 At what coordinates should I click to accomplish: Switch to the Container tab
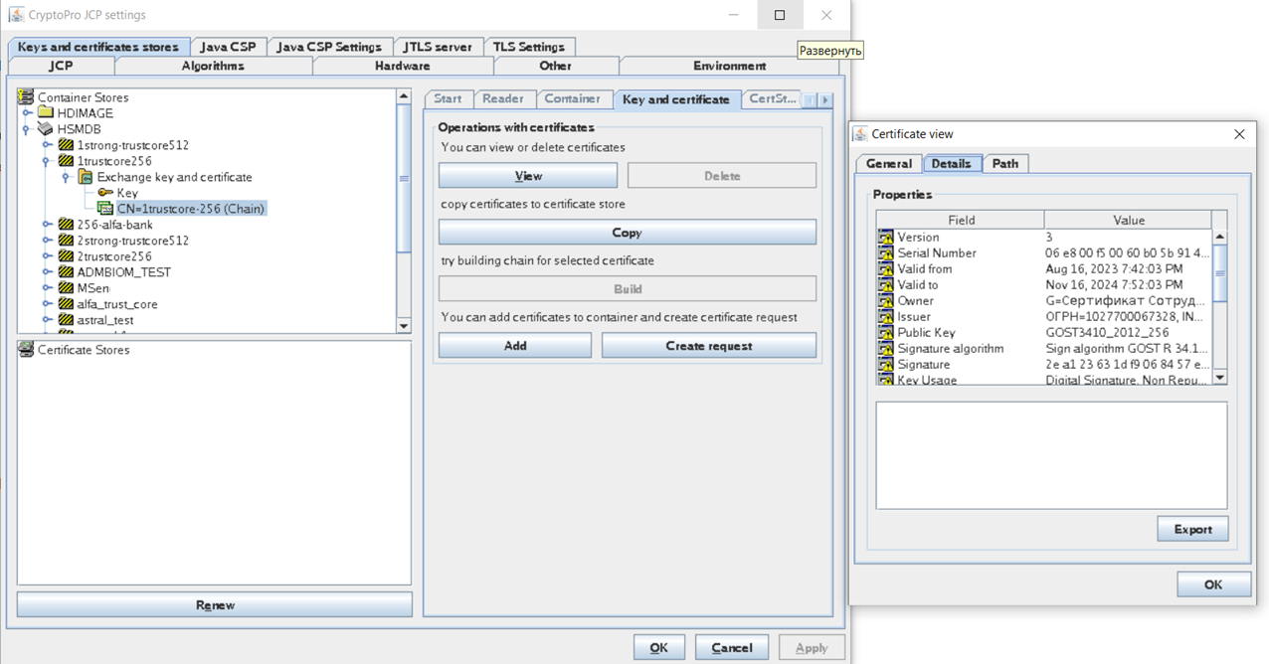[574, 99]
